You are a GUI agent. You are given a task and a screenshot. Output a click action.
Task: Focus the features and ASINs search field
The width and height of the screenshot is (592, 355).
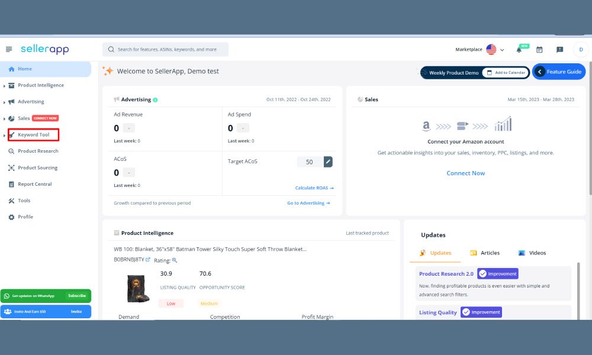click(165, 50)
